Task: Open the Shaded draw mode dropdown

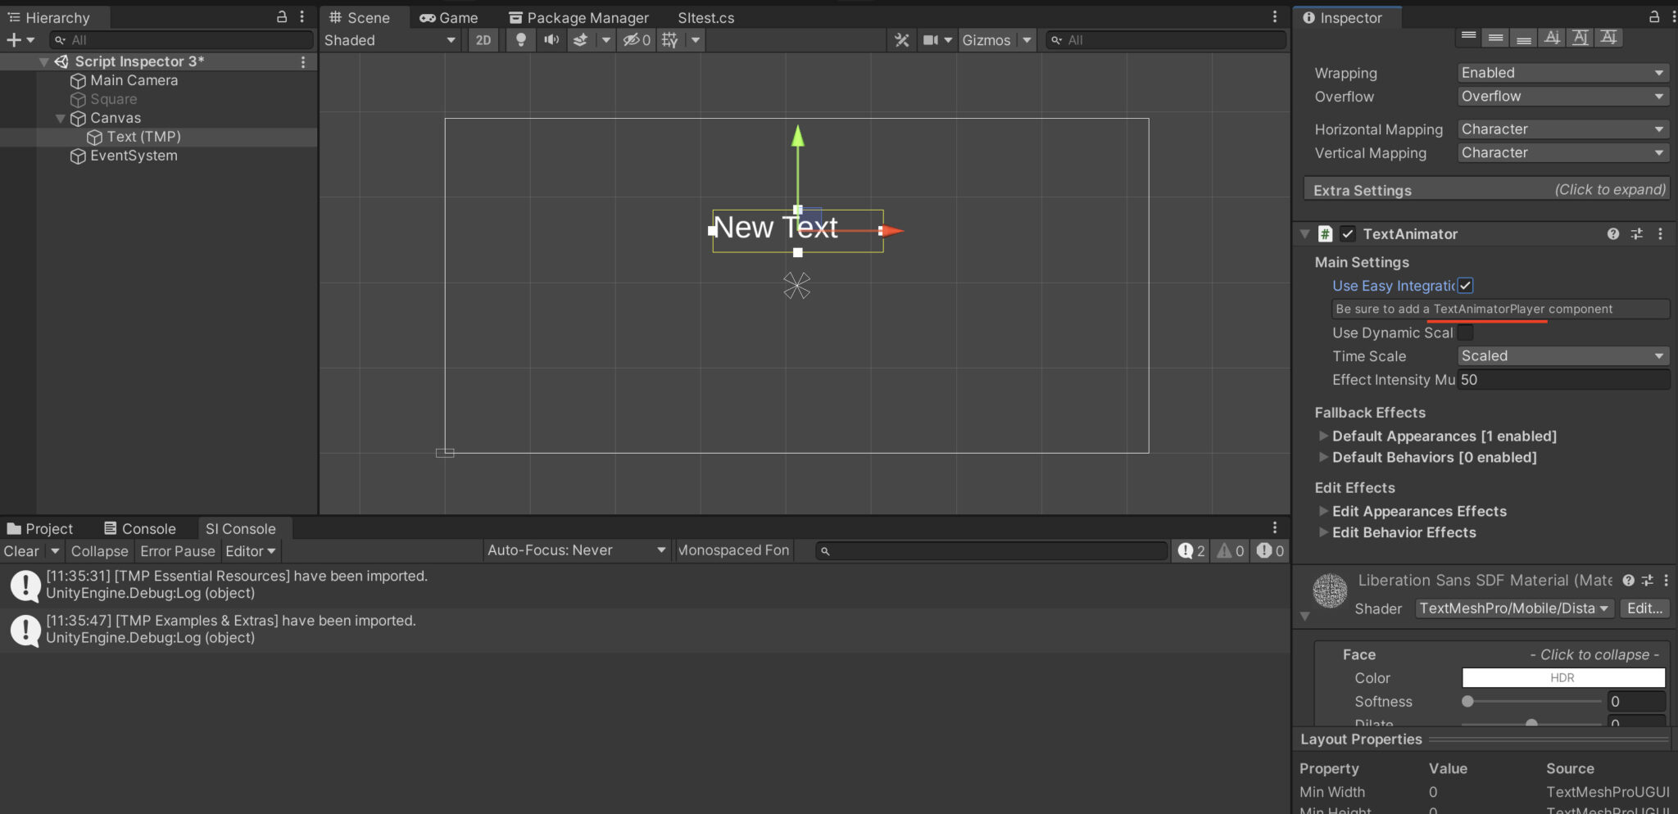Action: [x=391, y=39]
